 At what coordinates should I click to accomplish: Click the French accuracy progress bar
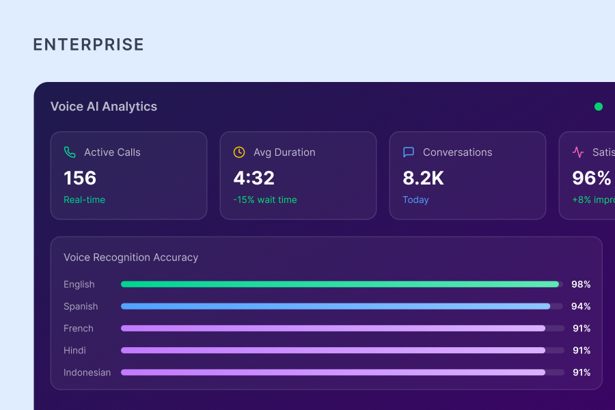(333, 328)
